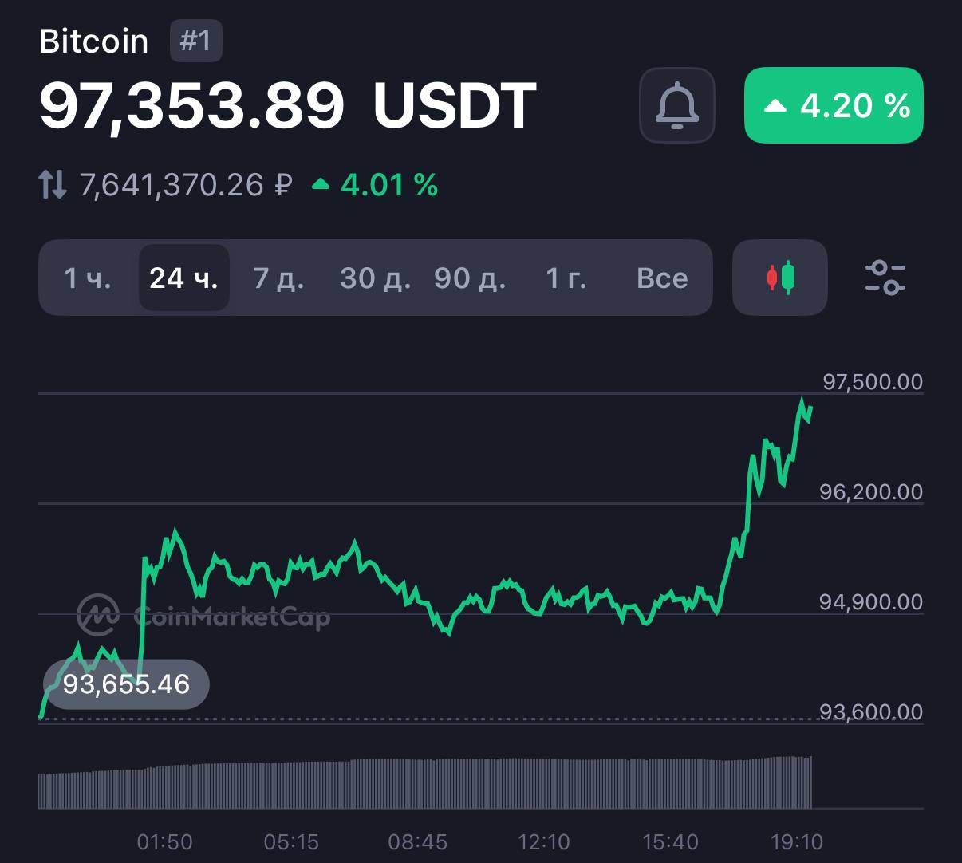Tap the currency swap arrows icon
This screenshot has width=962, height=863.
click(53, 185)
